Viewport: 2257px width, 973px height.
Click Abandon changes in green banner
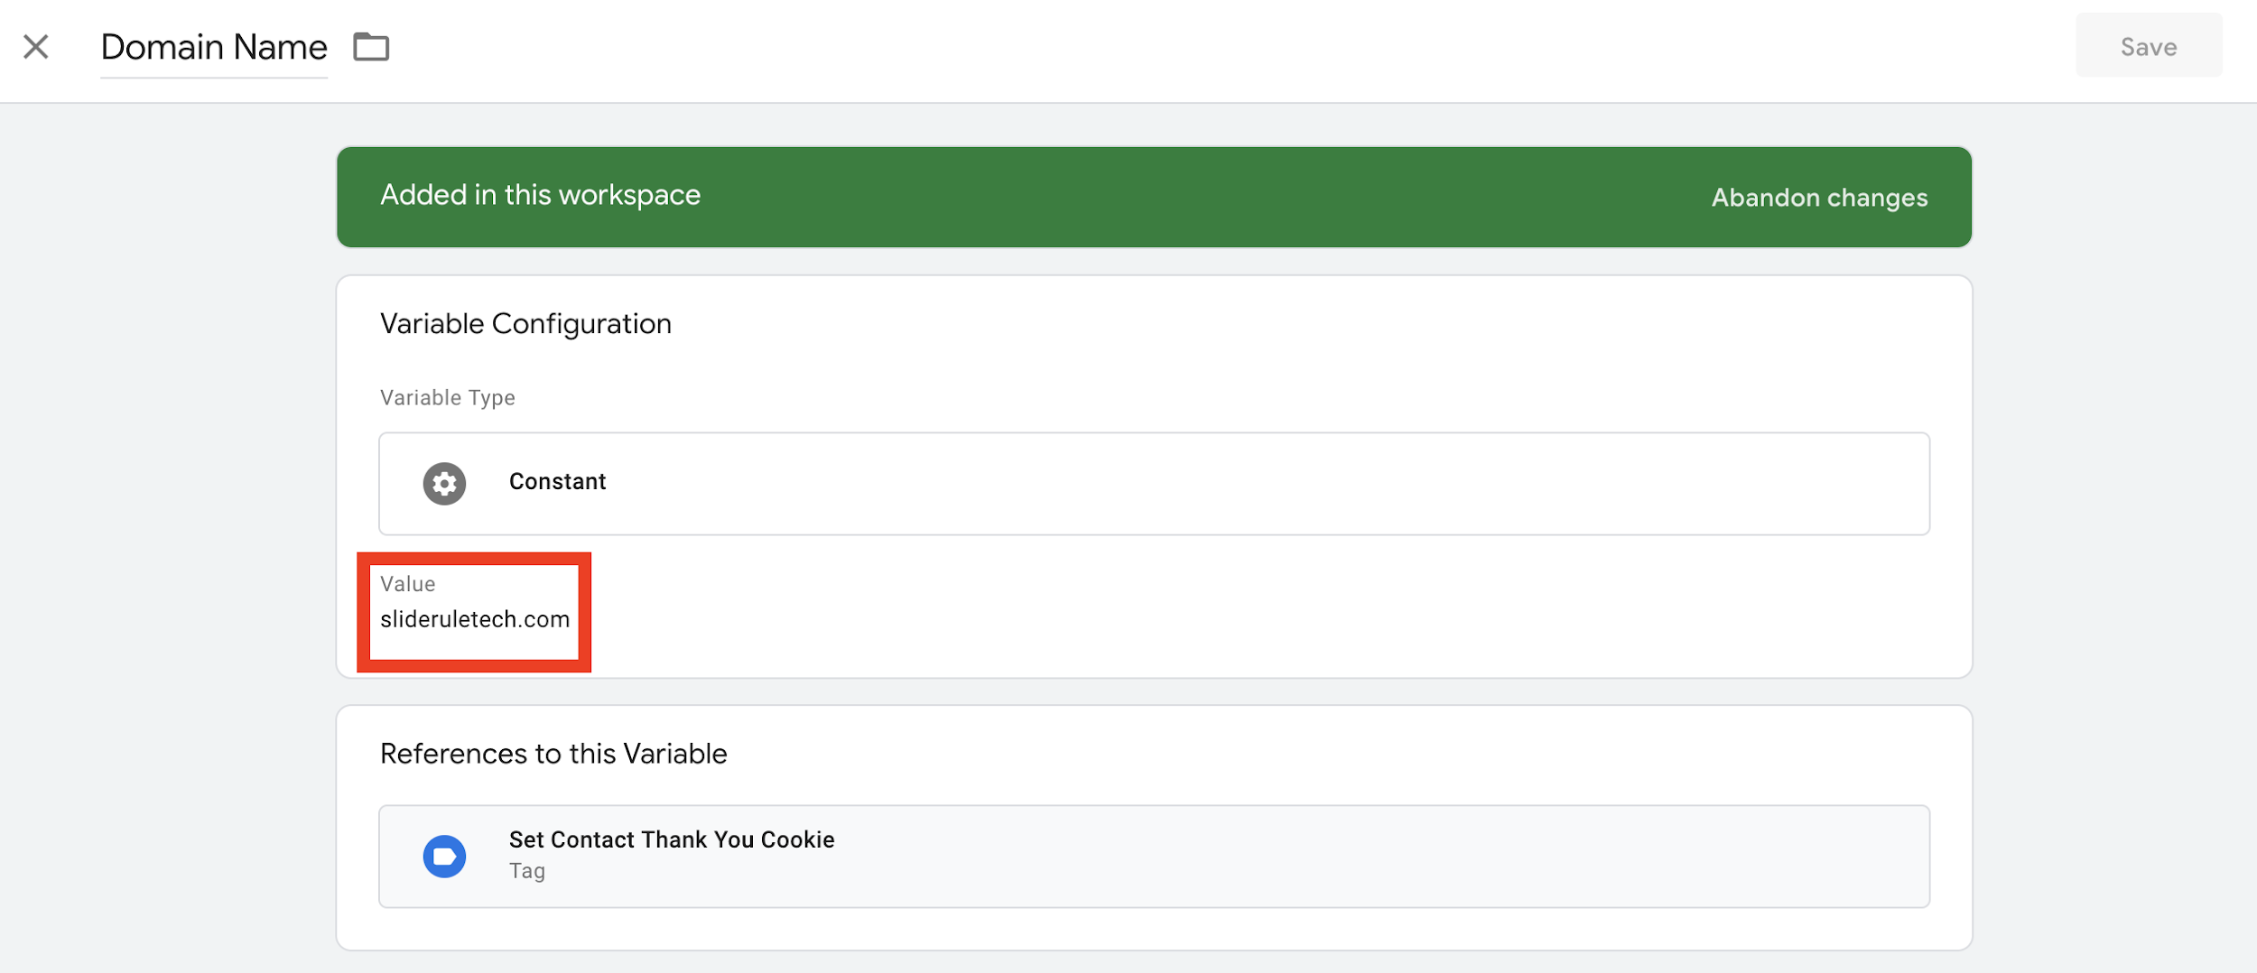(1818, 198)
